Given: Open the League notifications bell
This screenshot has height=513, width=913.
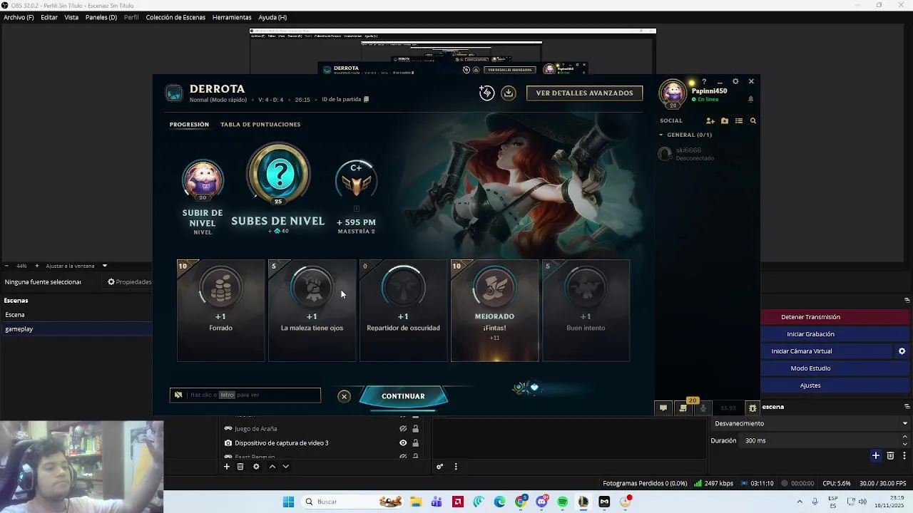Looking at the screenshot, I should (x=750, y=99).
